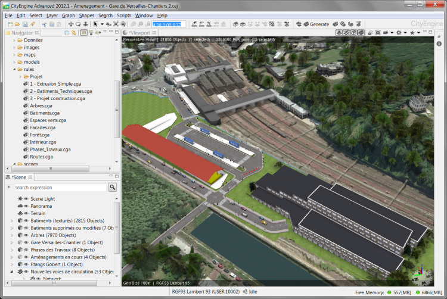Select 2 - Batiments_Techniques.cga file
Image resolution: width=447 pixels, height=299 pixels.
[x=61, y=91]
